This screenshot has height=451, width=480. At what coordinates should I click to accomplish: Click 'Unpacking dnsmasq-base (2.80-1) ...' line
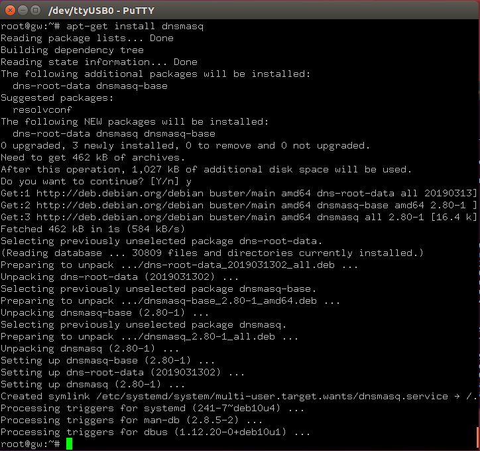pyautogui.click(x=105, y=313)
